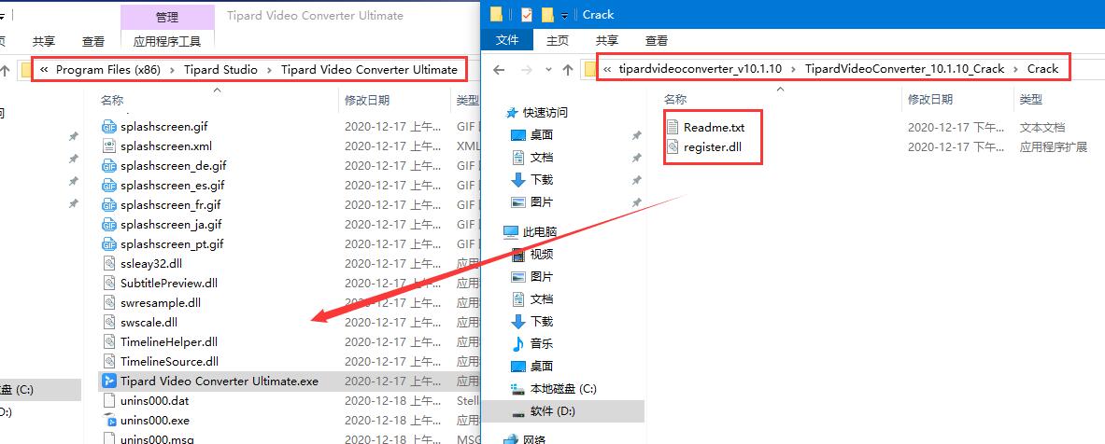1105x444 pixels.
Task: Open 图片 under 快速访问
Action: (x=541, y=202)
